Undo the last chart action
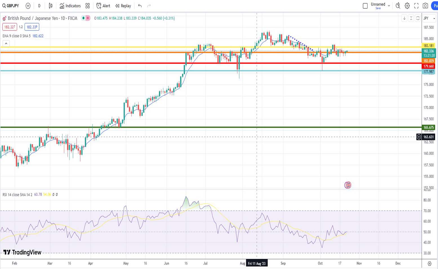Image resolution: width=438 pixels, height=269 pixels. [140, 6]
